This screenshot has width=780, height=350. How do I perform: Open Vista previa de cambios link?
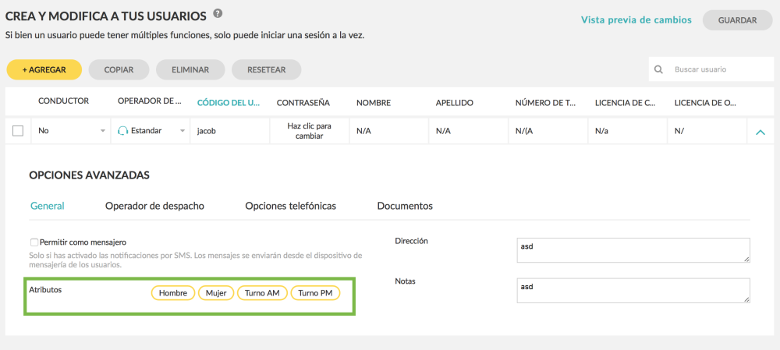pyautogui.click(x=636, y=20)
